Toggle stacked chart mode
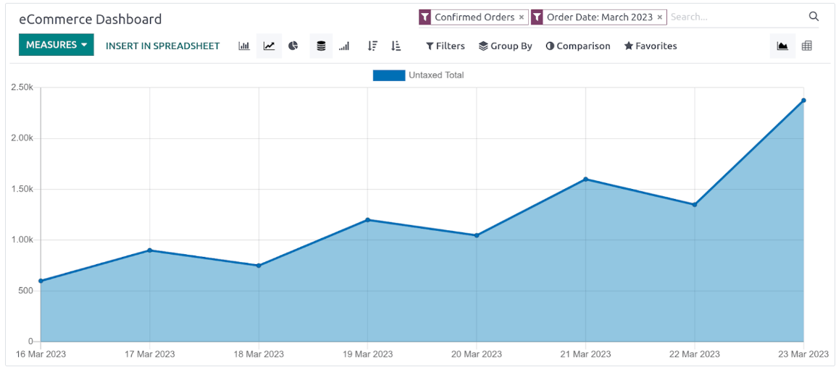Image resolution: width=836 pixels, height=367 pixels. (321, 46)
